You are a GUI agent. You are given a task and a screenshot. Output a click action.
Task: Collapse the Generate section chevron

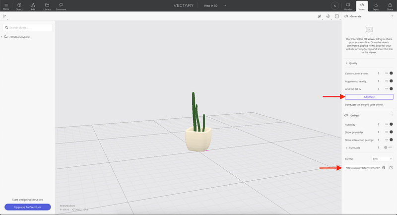point(392,16)
